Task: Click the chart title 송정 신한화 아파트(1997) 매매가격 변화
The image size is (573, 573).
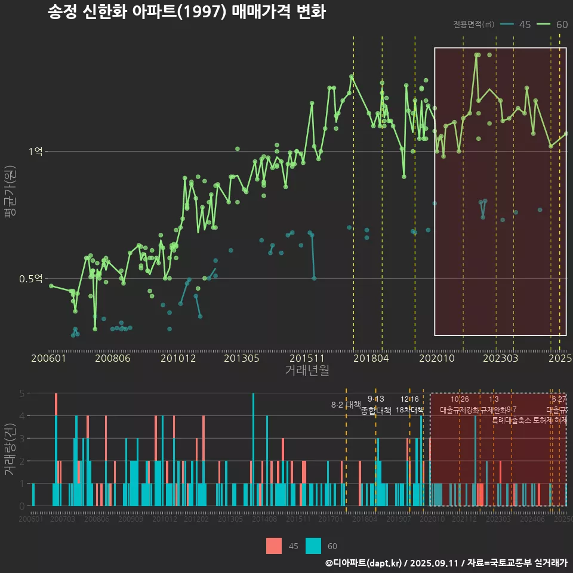Action: pyautogui.click(x=187, y=12)
